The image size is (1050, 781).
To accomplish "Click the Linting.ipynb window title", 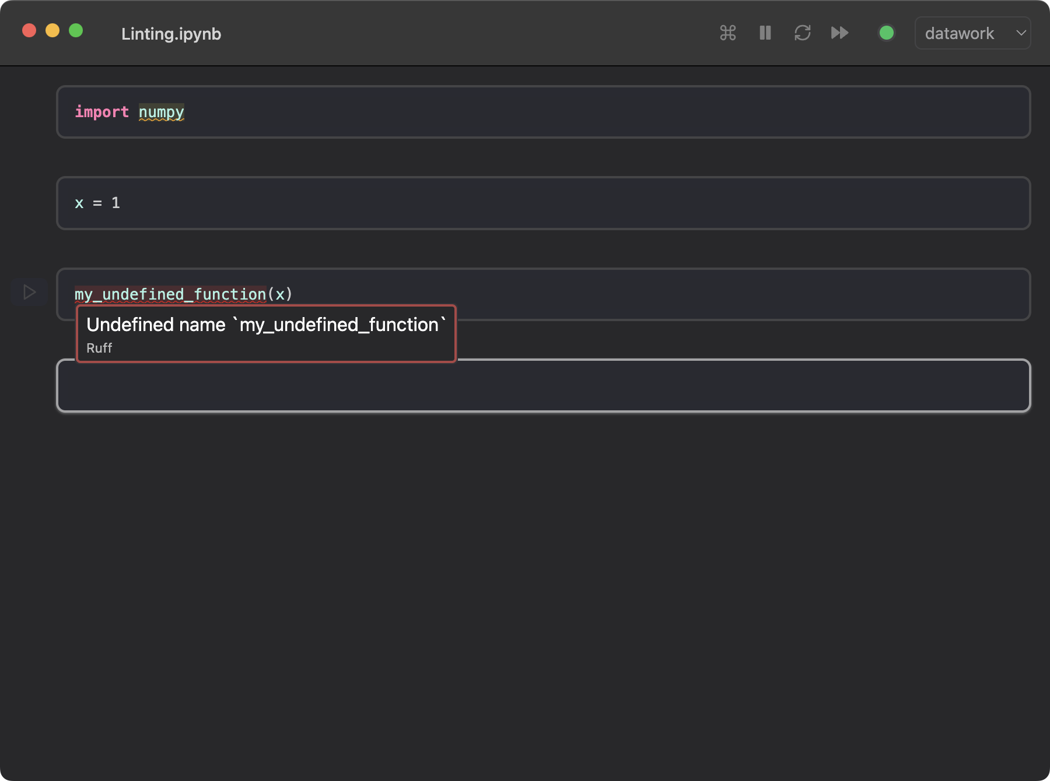I will [x=171, y=34].
